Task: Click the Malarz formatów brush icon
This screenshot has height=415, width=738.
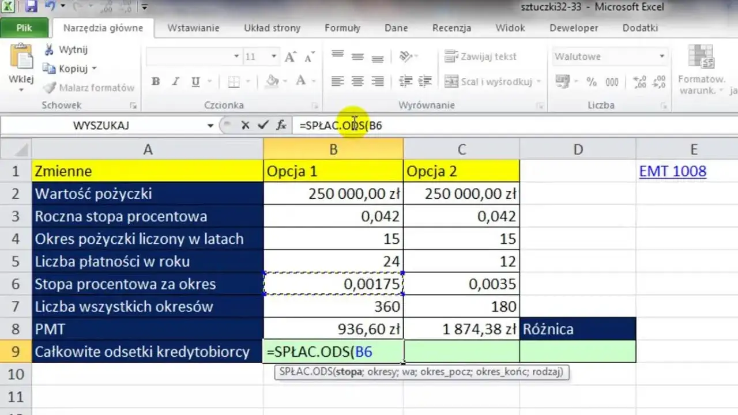Action: point(50,88)
